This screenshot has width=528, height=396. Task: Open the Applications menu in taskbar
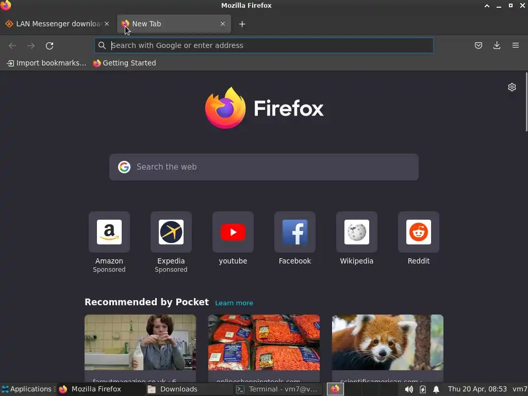pos(28,389)
